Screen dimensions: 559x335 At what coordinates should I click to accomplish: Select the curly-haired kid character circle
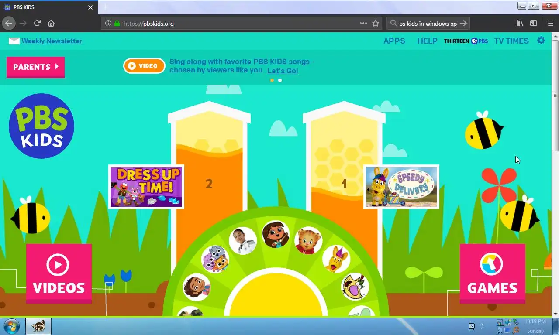click(197, 287)
